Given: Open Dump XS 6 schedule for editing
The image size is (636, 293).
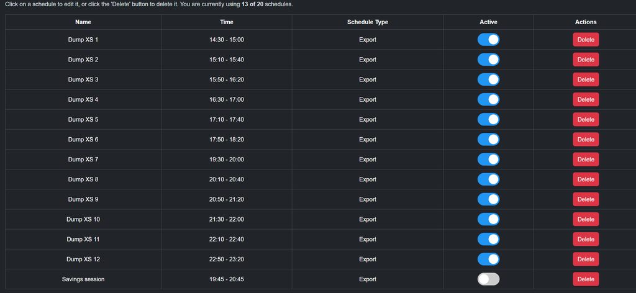Looking at the screenshot, I should tap(83, 140).
